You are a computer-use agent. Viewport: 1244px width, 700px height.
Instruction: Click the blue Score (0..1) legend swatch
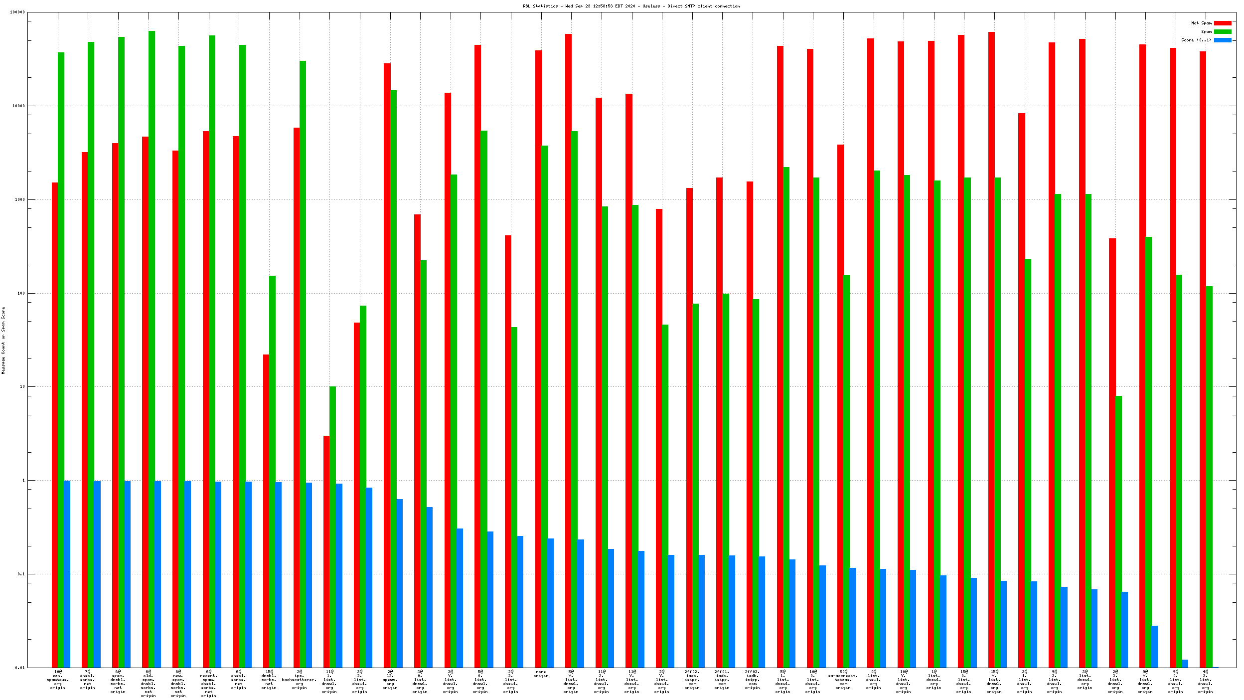1222,40
